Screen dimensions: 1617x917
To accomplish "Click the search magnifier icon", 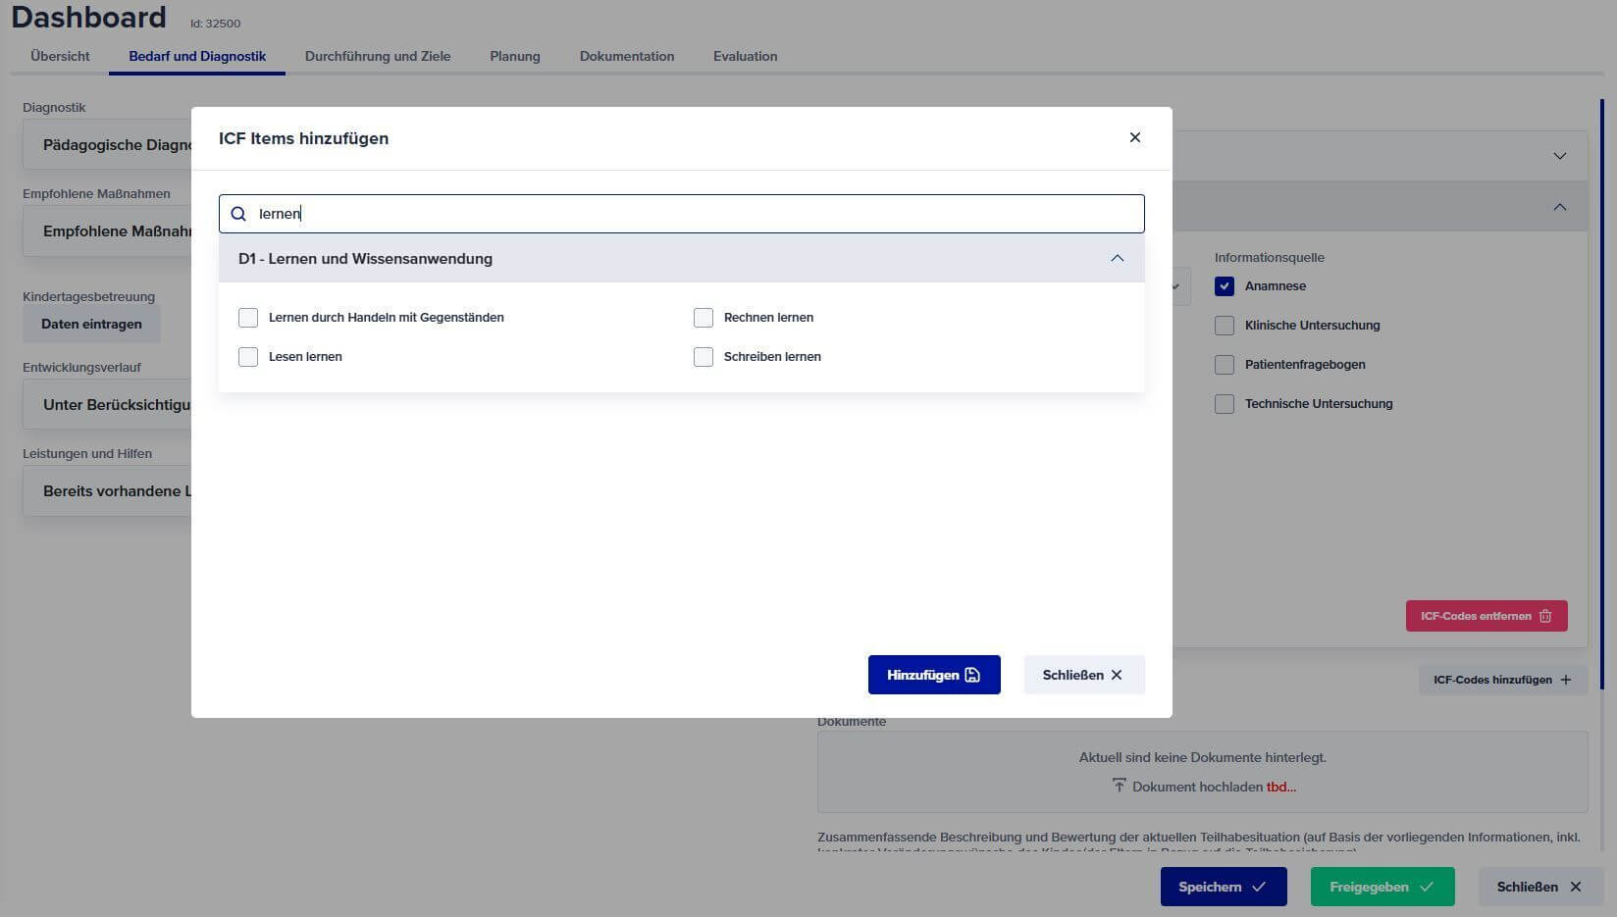I will click(x=238, y=214).
